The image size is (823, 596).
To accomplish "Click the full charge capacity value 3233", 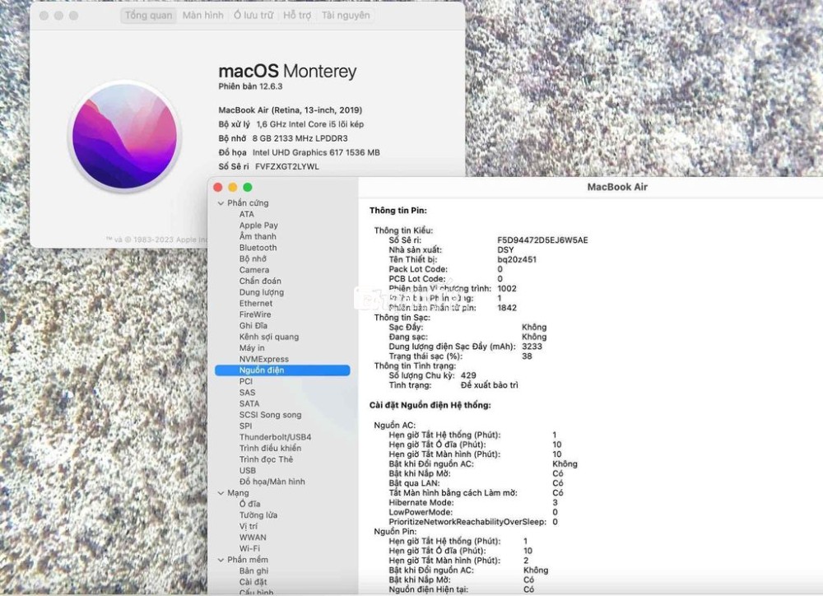I will (532, 347).
